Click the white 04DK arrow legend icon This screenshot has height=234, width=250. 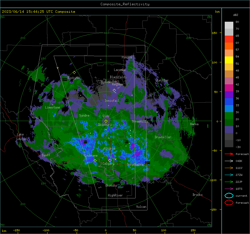(x=229, y=161)
